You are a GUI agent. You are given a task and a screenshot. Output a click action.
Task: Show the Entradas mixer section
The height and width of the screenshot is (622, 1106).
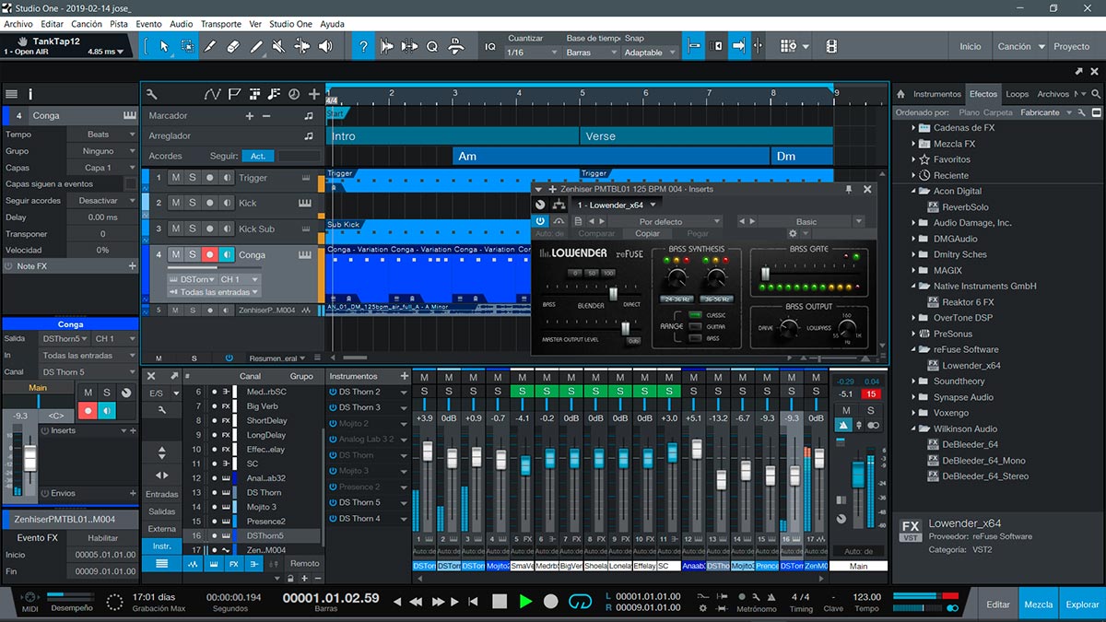162,494
